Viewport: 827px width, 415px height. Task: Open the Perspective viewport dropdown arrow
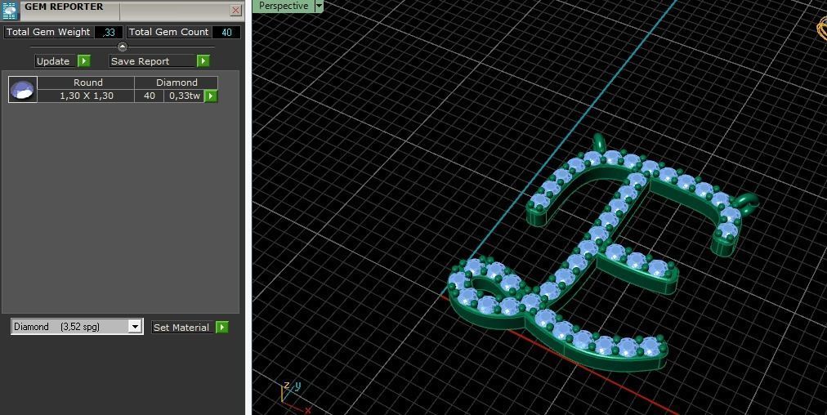tap(319, 6)
